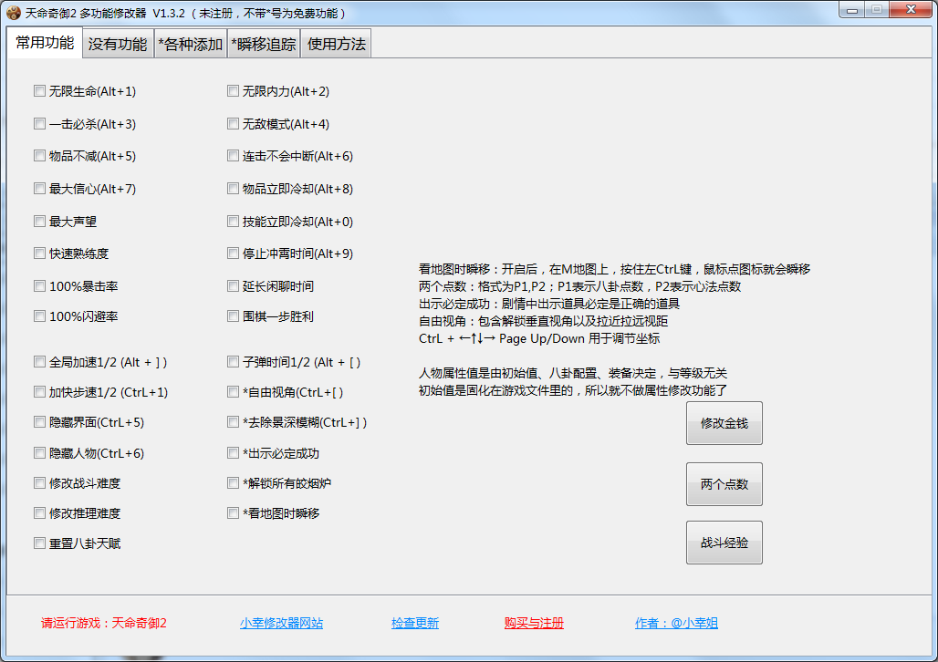Enable 隐藏人物(CtrL+6)
The height and width of the screenshot is (662, 938).
39,452
